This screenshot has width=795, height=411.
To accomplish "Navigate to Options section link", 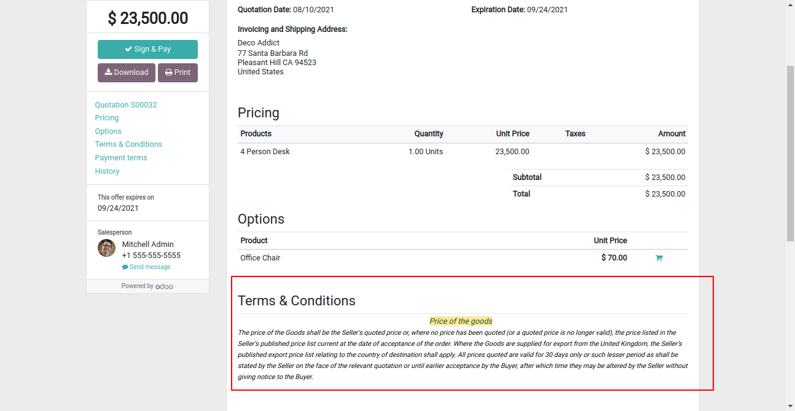I will click(x=108, y=131).
